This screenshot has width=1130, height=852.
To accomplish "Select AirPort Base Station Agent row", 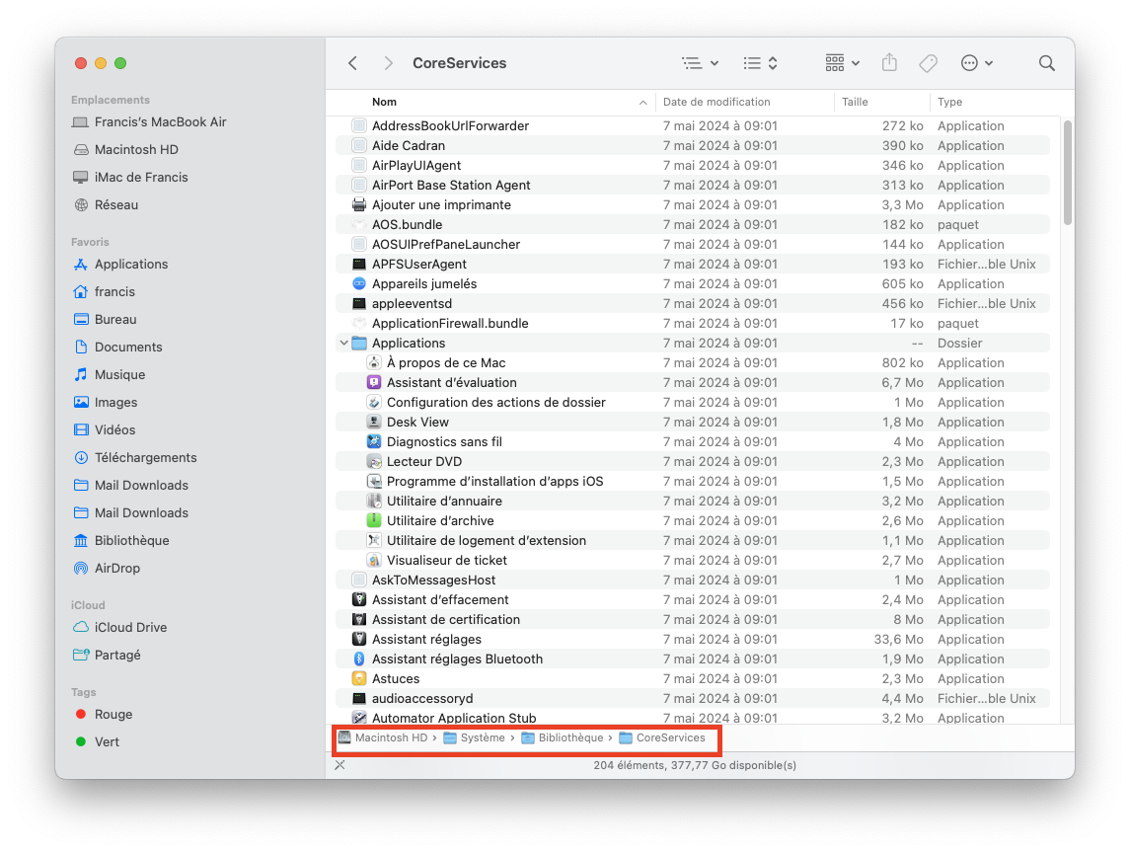I will tap(693, 186).
